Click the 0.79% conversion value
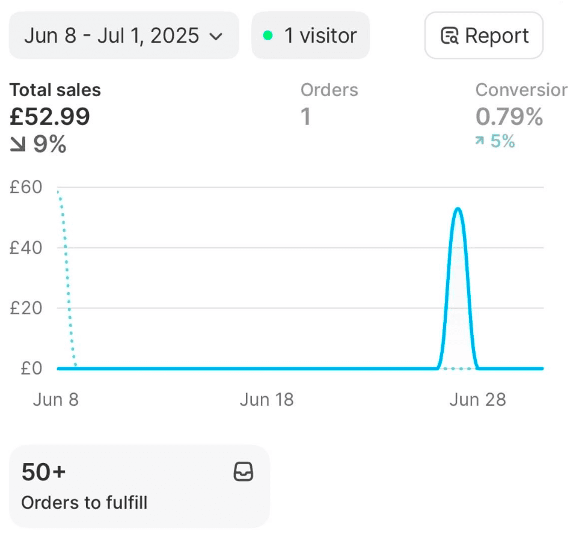The height and width of the screenshot is (558, 582). tap(509, 116)
